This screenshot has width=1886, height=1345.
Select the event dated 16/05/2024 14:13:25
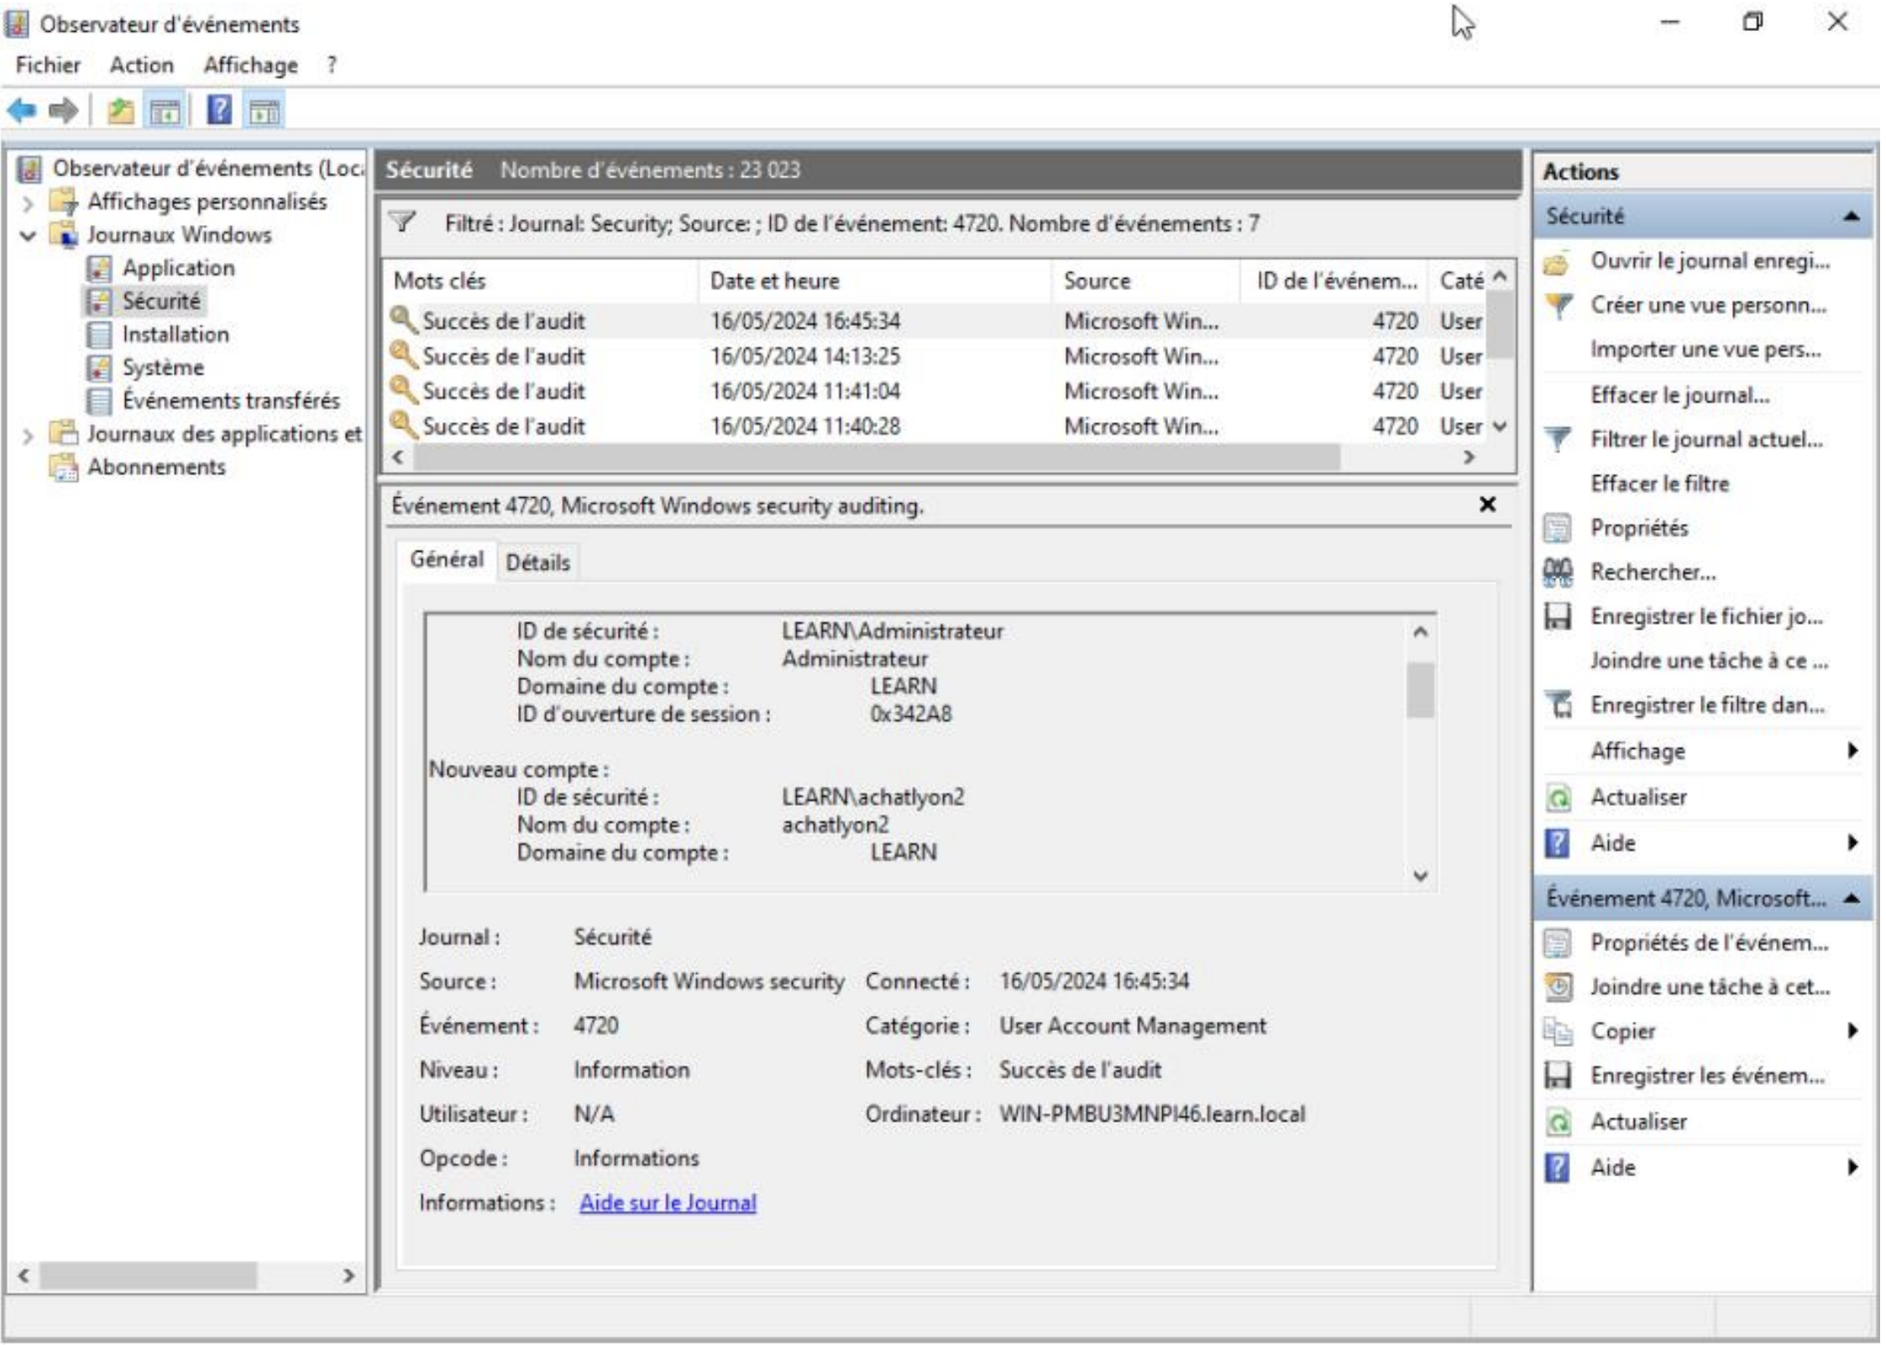click(x=934, y=357)
